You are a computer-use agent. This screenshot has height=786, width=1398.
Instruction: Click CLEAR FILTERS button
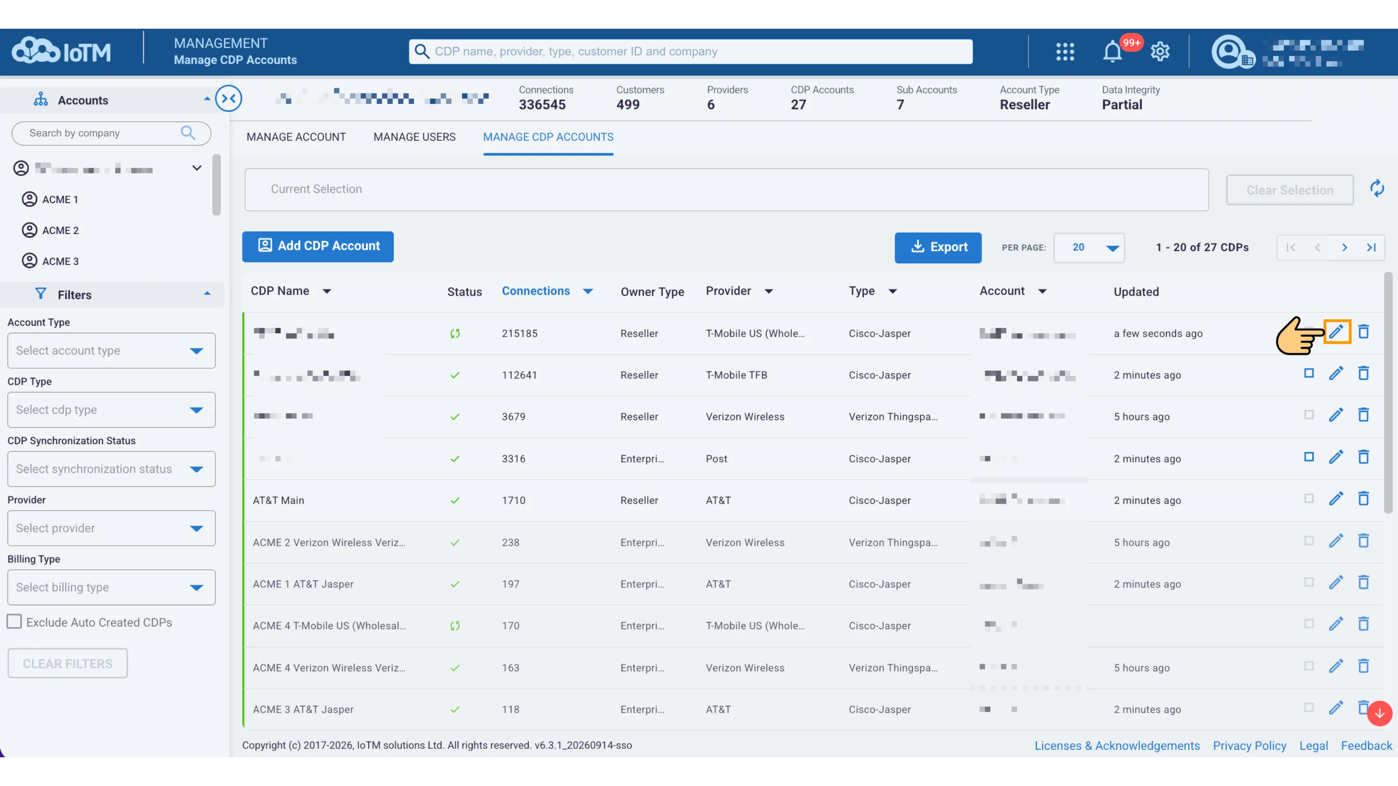pyautogui.click(x=68, y=663)
